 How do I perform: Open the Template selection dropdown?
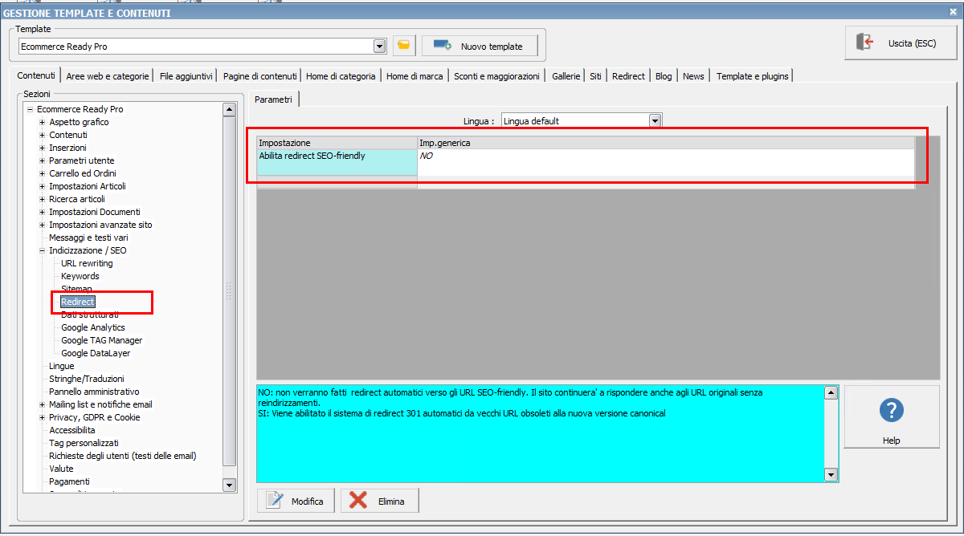coord(380,47)
